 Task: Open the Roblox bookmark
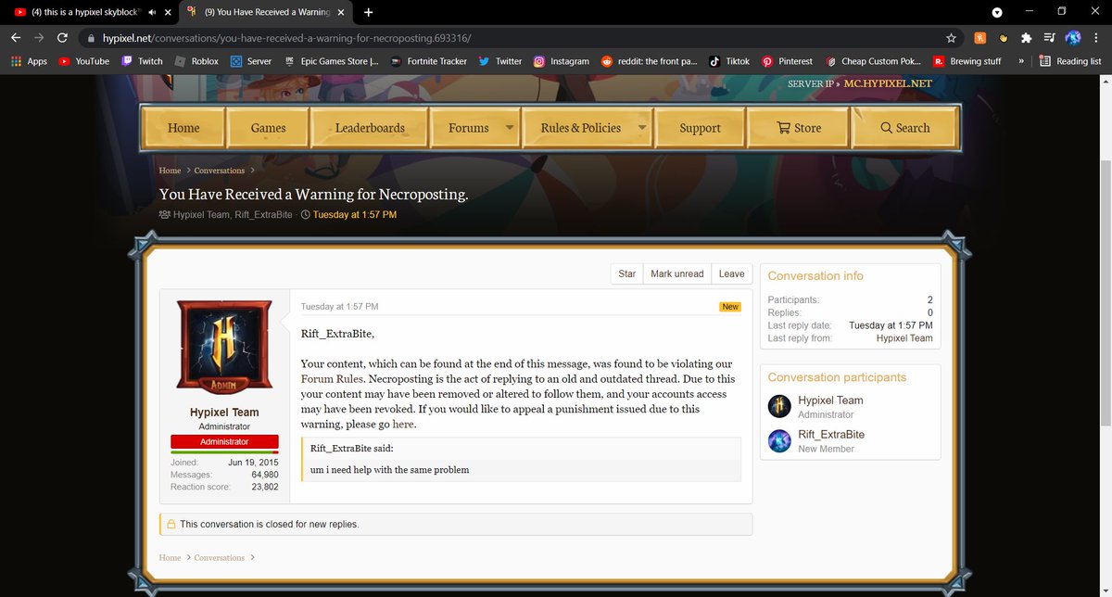[196, 61]
